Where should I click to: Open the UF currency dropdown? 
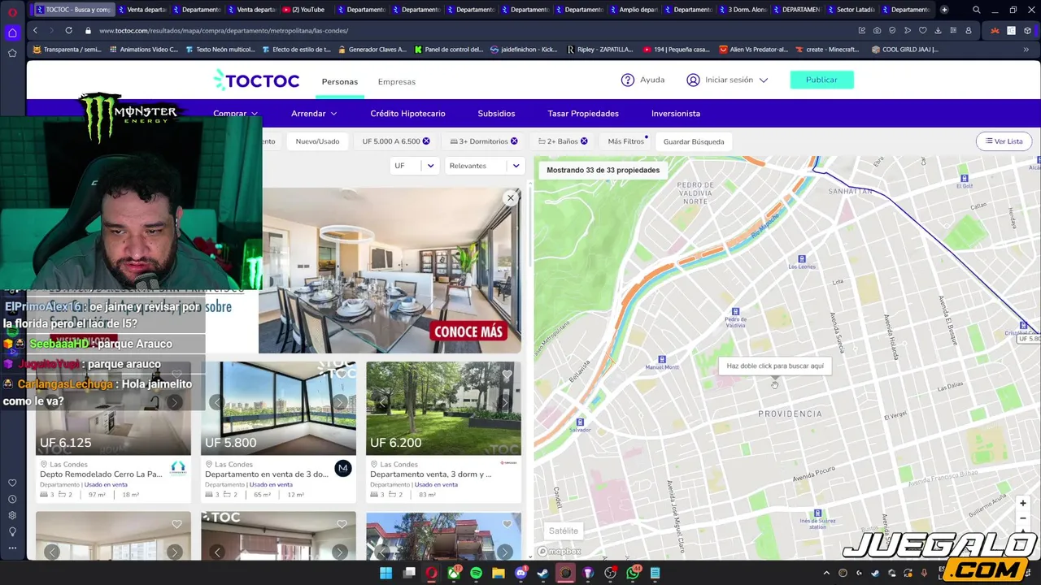point(415,166)
